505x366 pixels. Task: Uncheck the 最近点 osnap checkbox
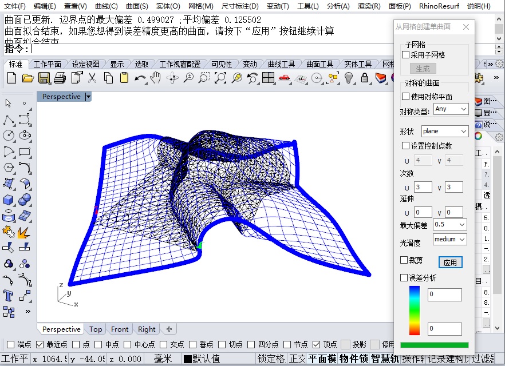coord(40,344)
